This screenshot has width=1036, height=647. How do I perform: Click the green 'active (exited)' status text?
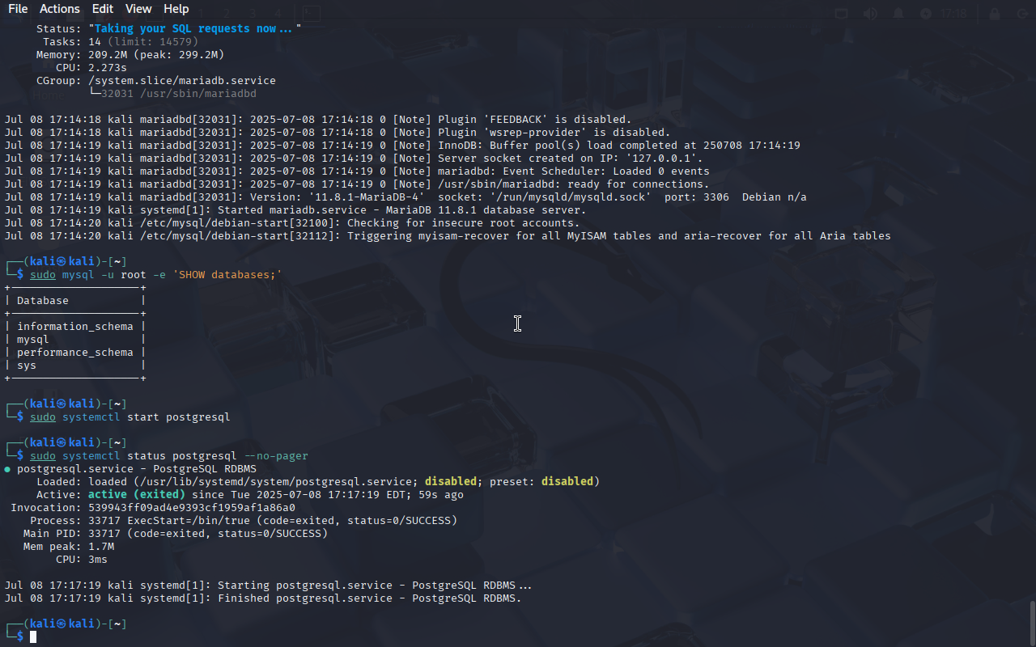[x=137, y=494]
